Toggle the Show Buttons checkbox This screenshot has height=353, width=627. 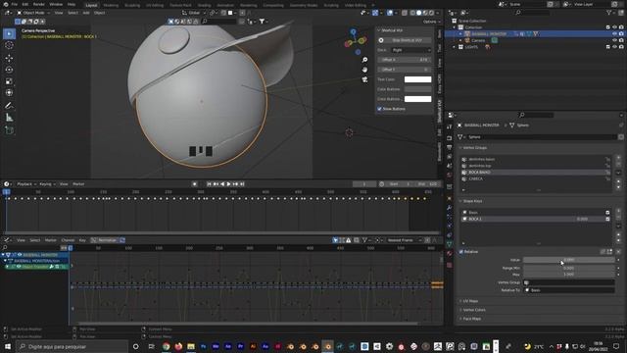point(379,109)
